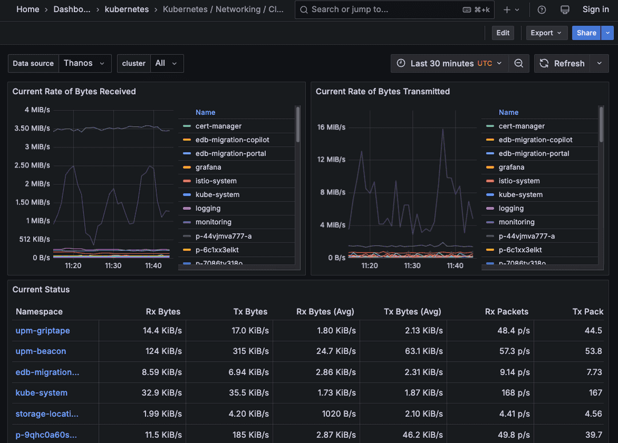This screenshot has width=618, height=443.
Task: Click the 315 KiB/s cell for upm-beacon
Action: coord(229,351)
